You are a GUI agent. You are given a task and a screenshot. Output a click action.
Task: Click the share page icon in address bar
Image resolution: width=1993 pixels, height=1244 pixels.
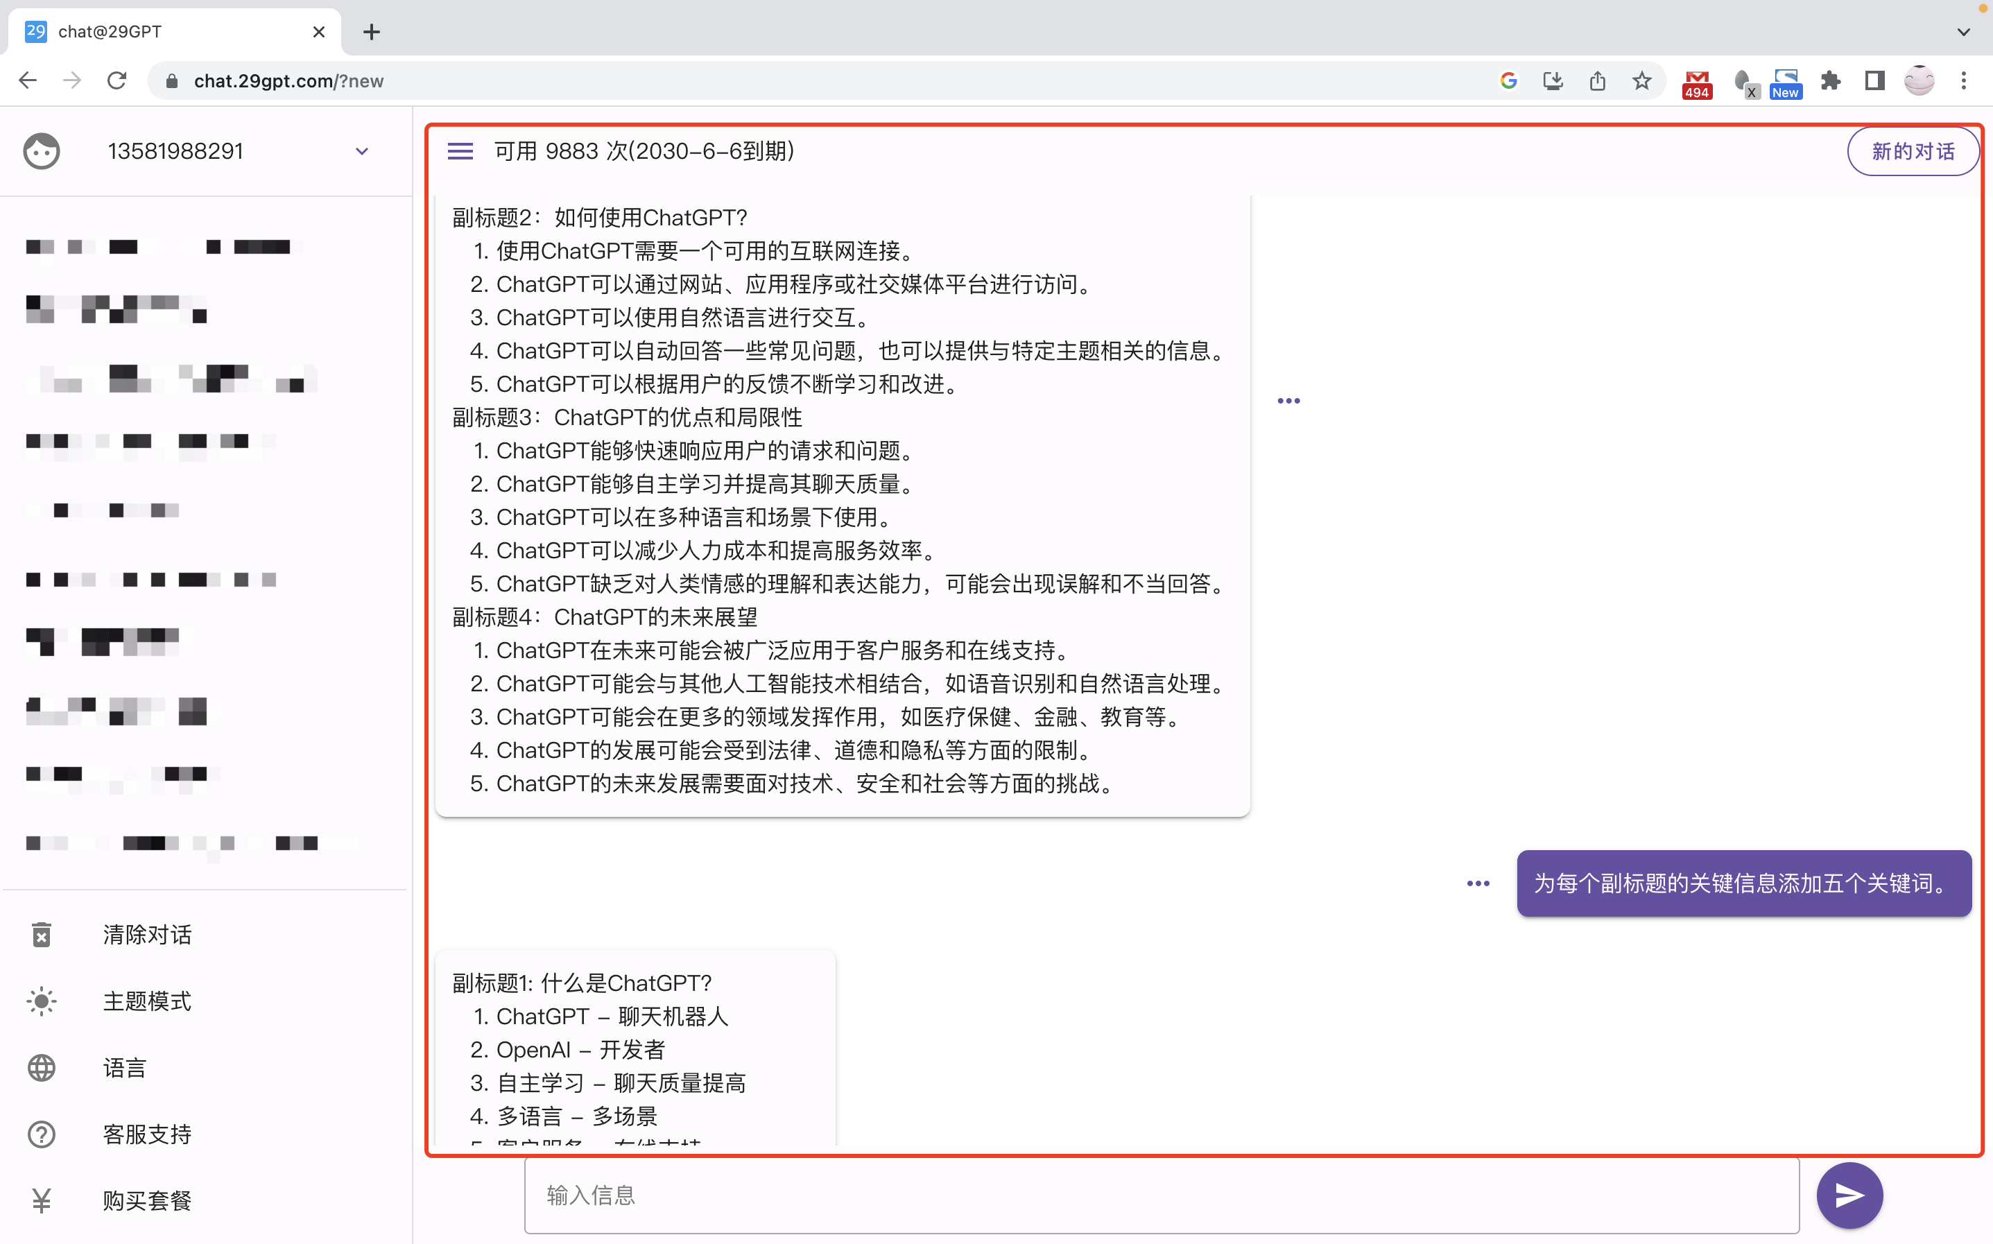tap(1597, 80)
